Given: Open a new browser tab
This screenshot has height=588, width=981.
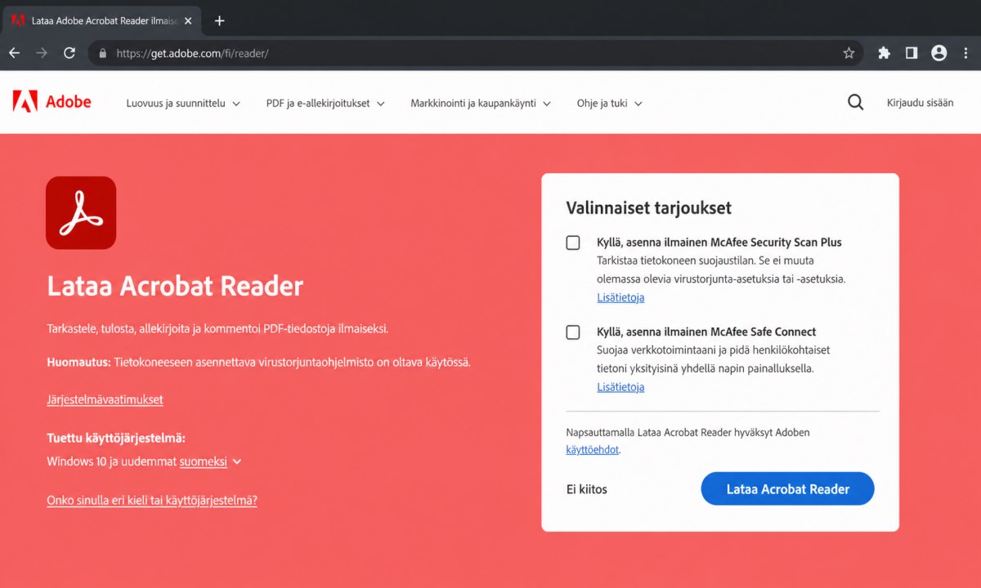Looking at the screenshot, I should coord(219,20).
